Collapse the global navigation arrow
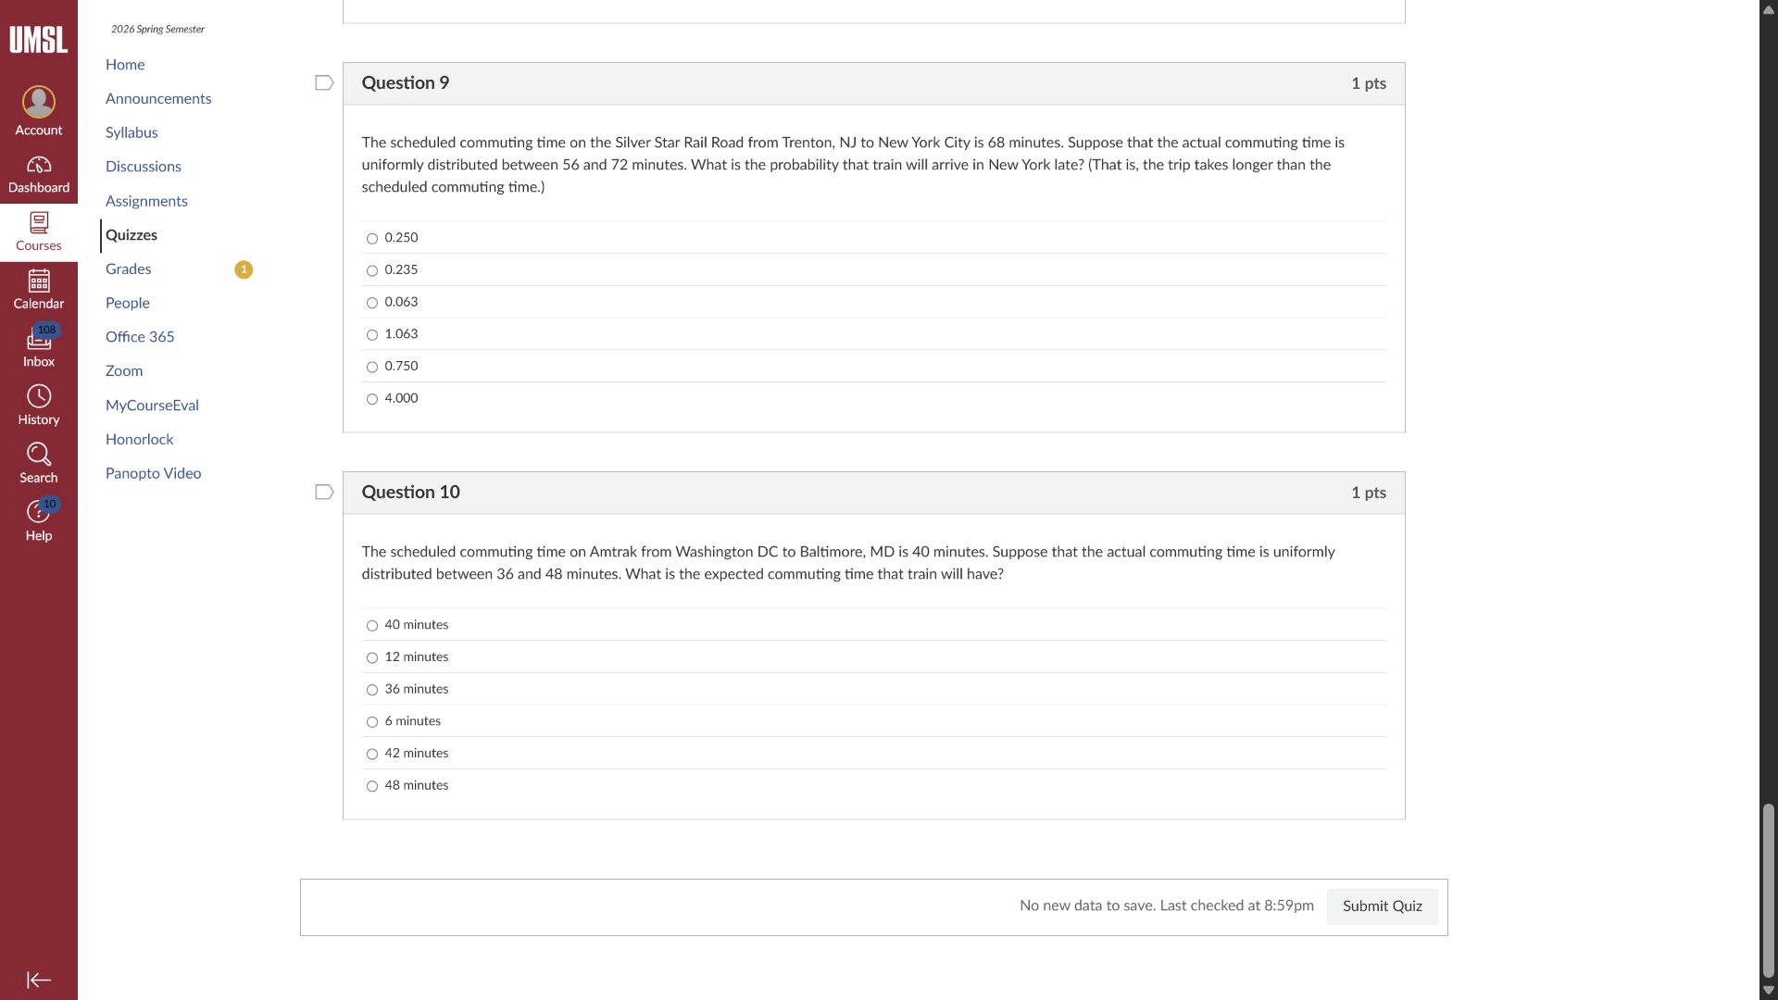This screenshot has width=1778, height=1000. click(x=38, y=980)
